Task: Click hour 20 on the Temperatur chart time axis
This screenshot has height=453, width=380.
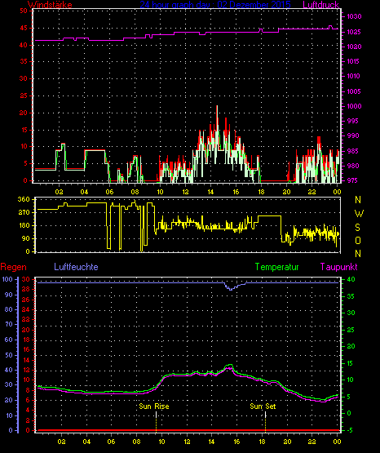Action: point(287,442)
